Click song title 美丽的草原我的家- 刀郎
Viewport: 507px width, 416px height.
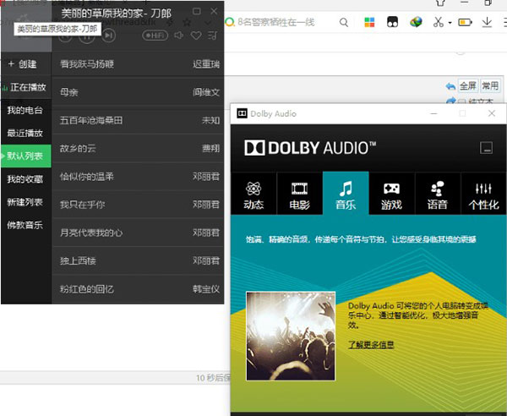(x=117, y=14)
